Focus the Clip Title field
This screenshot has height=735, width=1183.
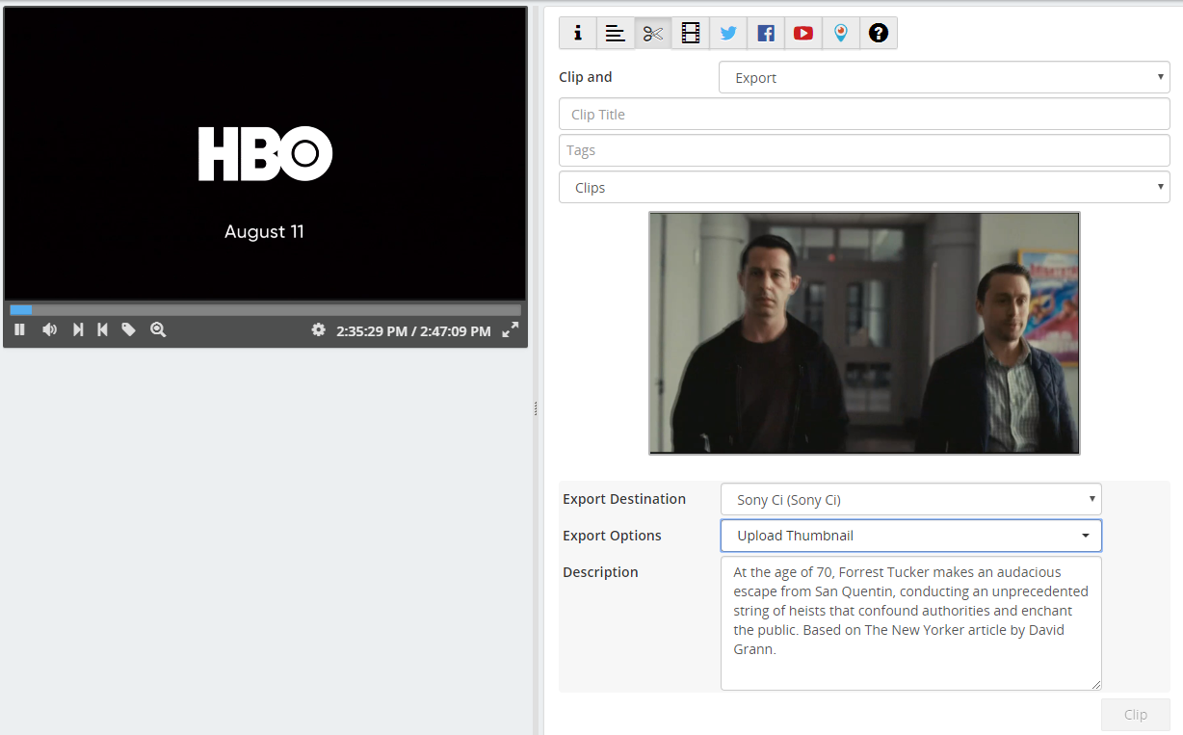click(864, 114)
